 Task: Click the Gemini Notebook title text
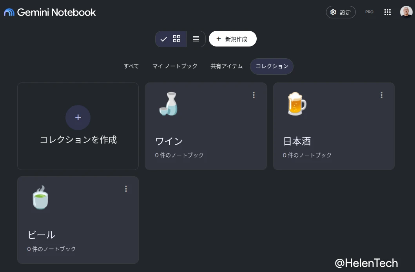pos(56,12)
